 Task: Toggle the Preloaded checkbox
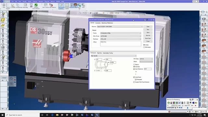coord(136,80)
